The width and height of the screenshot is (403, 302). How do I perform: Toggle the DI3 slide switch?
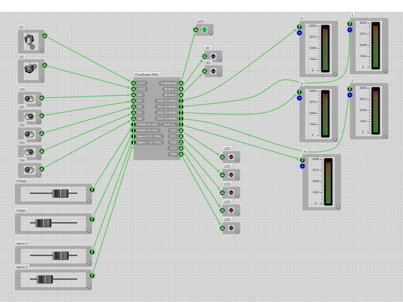pyautogui.click(x=29, y=152)
